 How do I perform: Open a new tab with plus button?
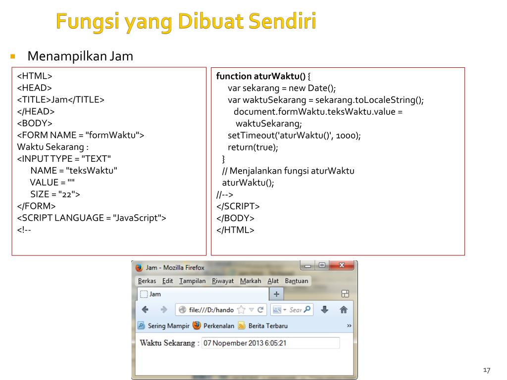click(276, 294)
